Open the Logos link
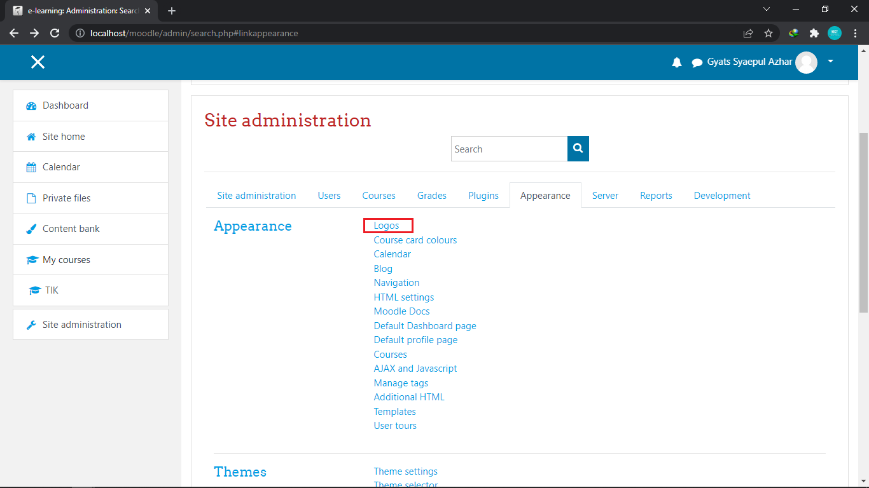 (x=386, y=226)
